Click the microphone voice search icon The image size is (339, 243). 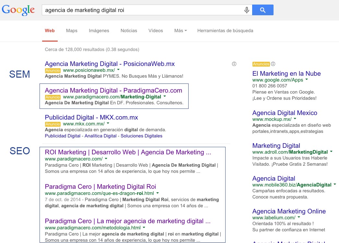[247, 10]
